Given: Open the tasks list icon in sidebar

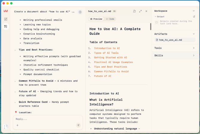Looking at the screenshot, I should point(6,26).
